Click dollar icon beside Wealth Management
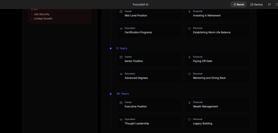The width and height of the screenshot is (278, 133). [189, 103]
